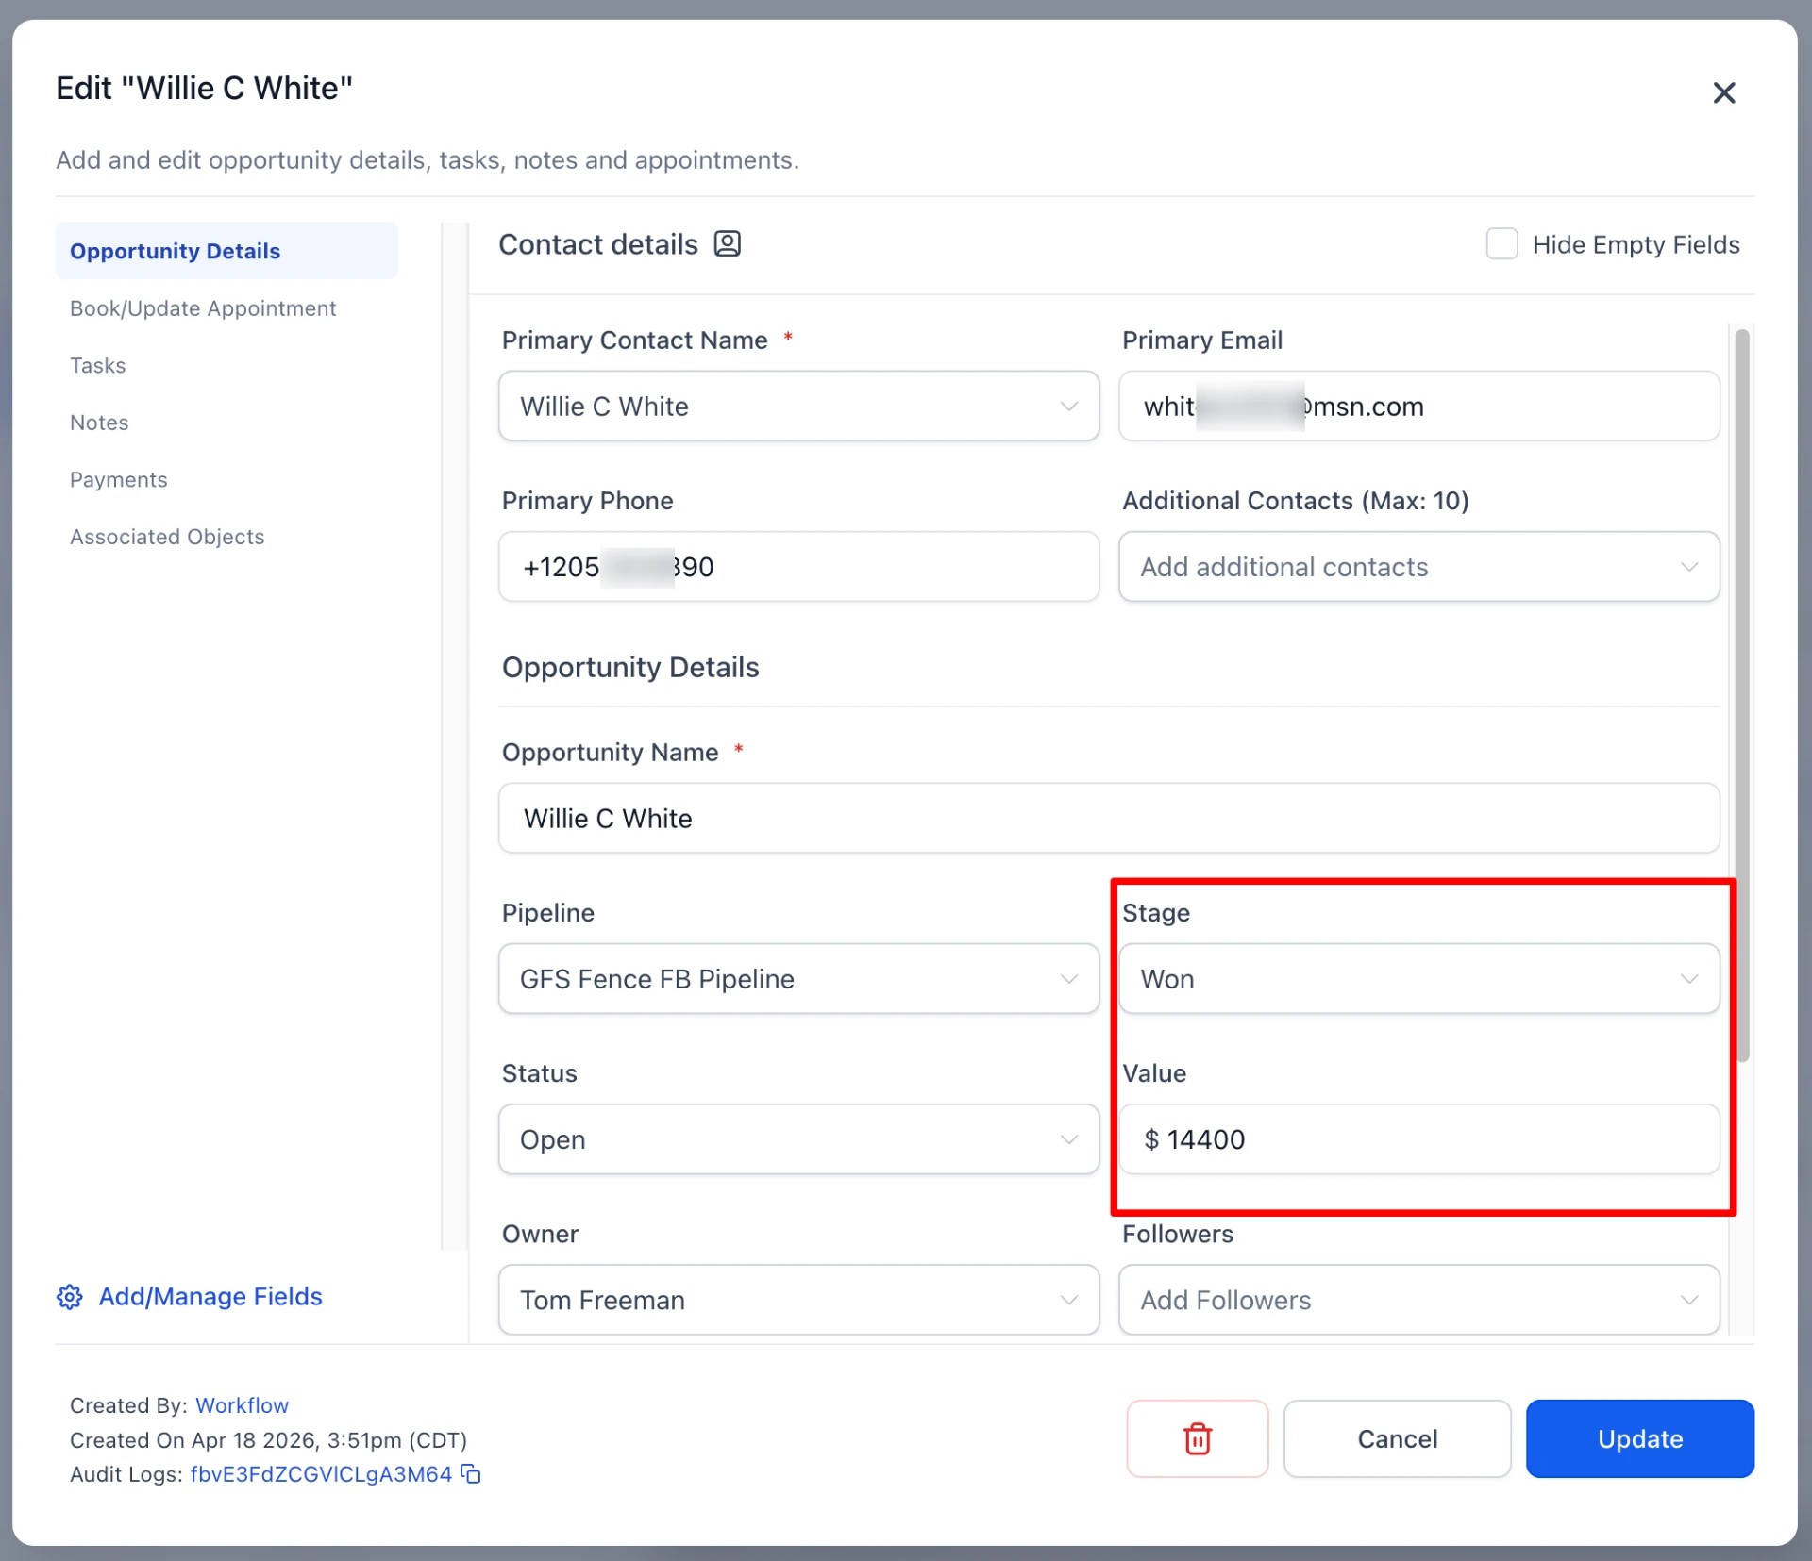The image size is (1812, 1561).
Task: Switch to Book/Update Appointment section
Action: coord(203,308)
